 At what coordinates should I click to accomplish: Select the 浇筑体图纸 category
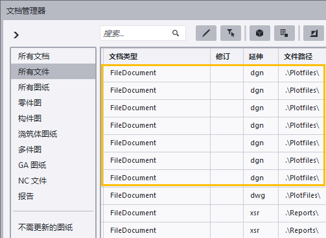[x=53, y=134]
